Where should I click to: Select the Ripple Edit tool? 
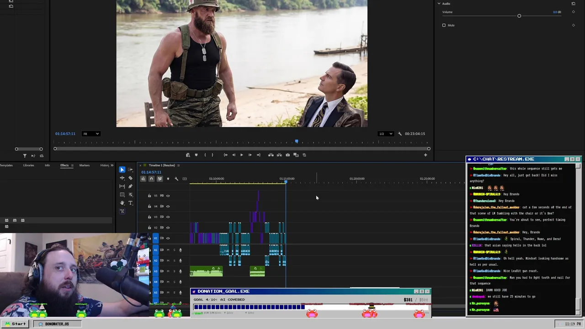coord(122,178)
